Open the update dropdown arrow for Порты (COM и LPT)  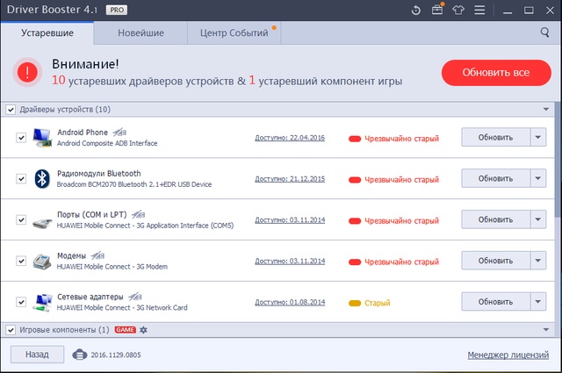(x=538, y=219)
